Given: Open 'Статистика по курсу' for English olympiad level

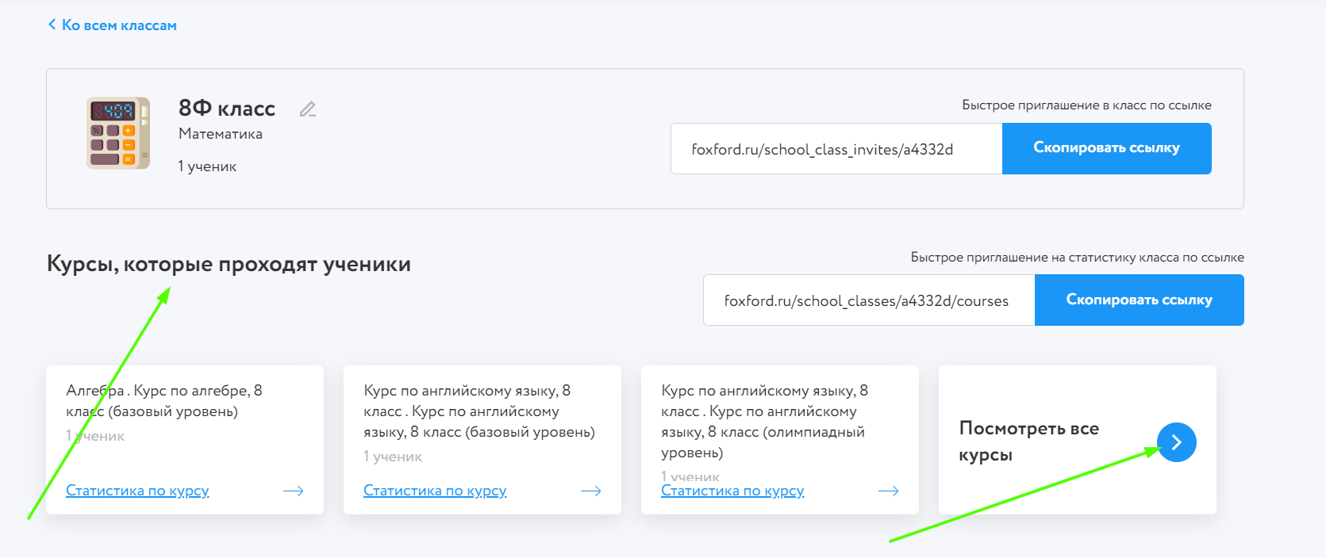Looking at the screenshot, I should [x=732, y=491].
